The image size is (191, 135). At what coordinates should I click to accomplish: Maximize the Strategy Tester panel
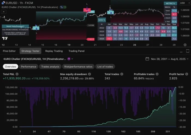(x=187, y=51)
